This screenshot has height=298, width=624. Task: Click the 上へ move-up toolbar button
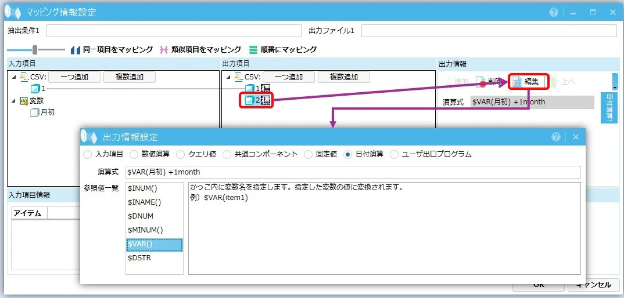[563, 82]
